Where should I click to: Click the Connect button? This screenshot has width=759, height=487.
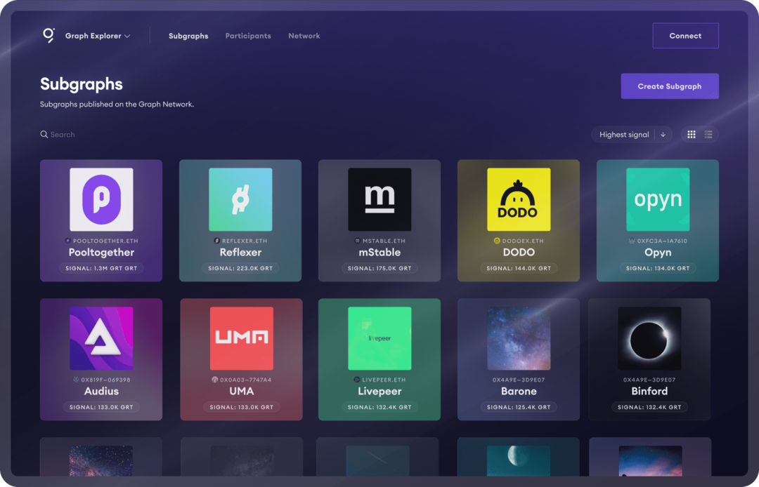[685, 36]
